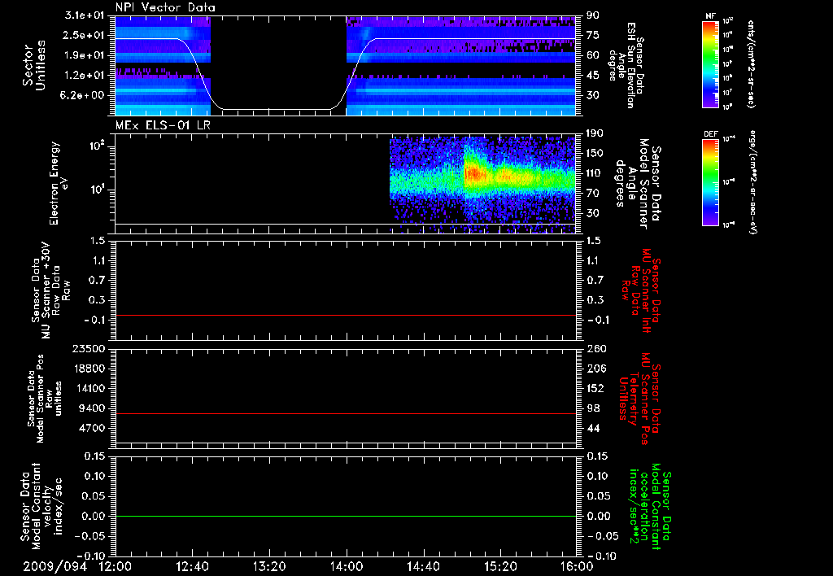Image resolution: width=833 pixels, height=576 pixels.
Task: Click the NF color bar legend
Action: (711, 63)
